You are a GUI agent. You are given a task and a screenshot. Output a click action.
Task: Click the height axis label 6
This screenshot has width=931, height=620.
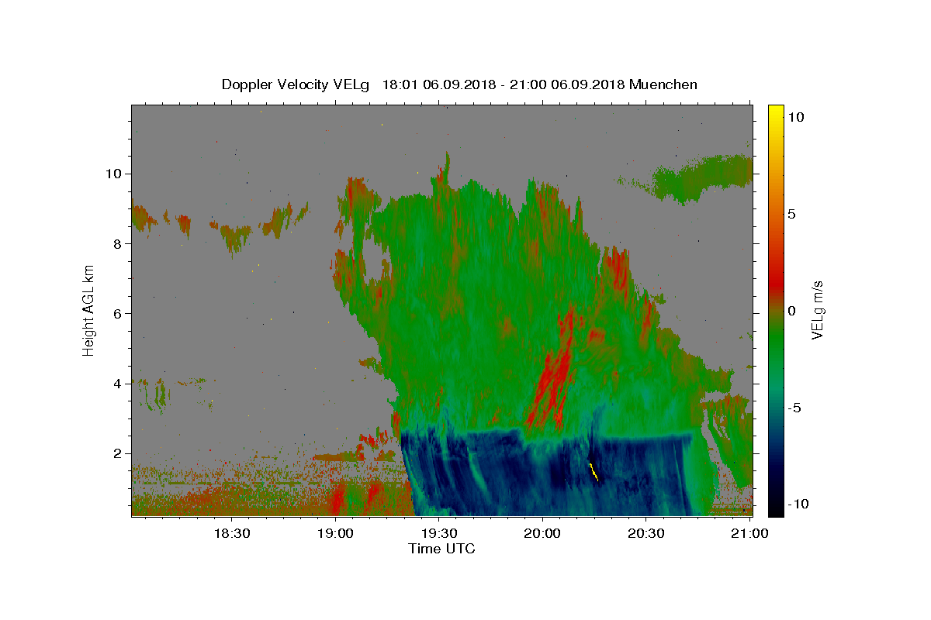click(x=119, y=313)
